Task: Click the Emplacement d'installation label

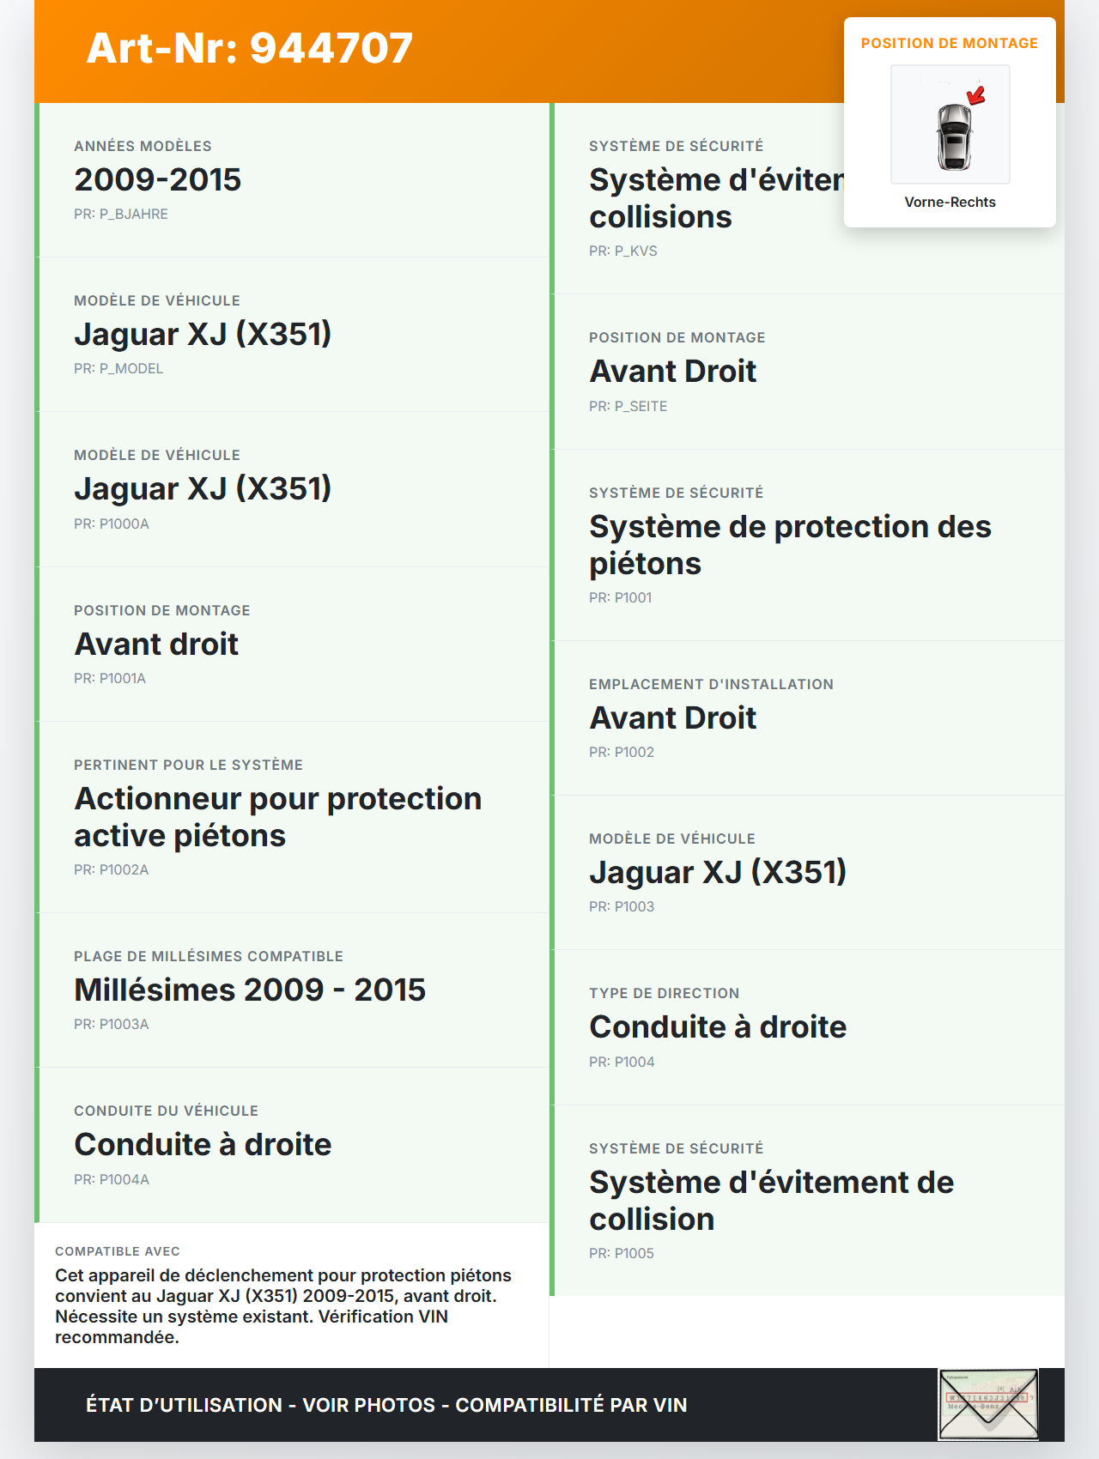Action: pos(711,684)
